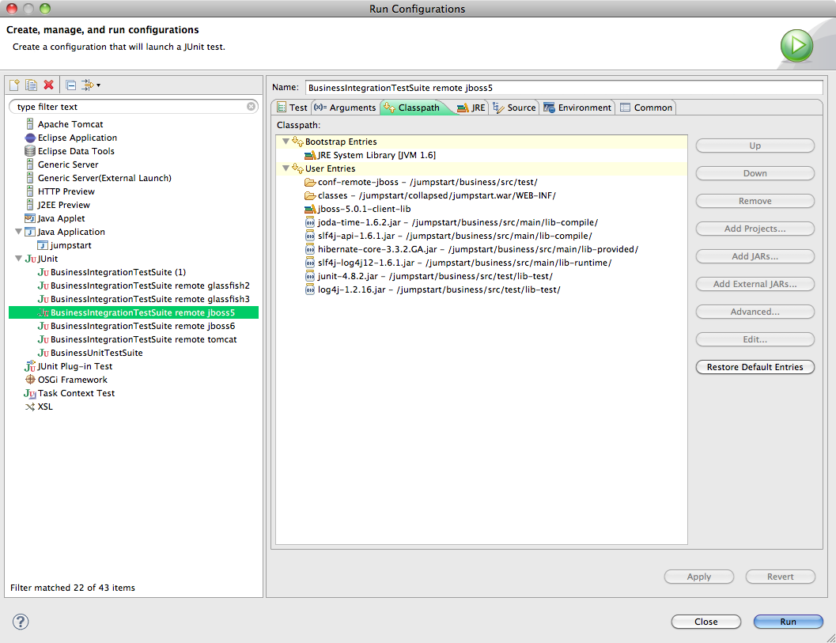The image size is (836, 643).
Task: Click the conf-remote-jboss folder icon
Action: point(310,182)
